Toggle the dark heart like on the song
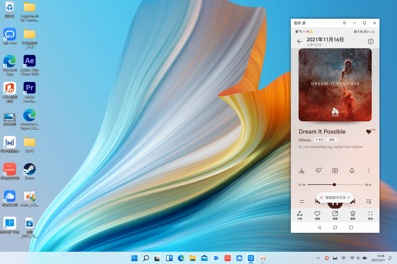This screenshot has height=264, width=397. [x=369, y=132]
